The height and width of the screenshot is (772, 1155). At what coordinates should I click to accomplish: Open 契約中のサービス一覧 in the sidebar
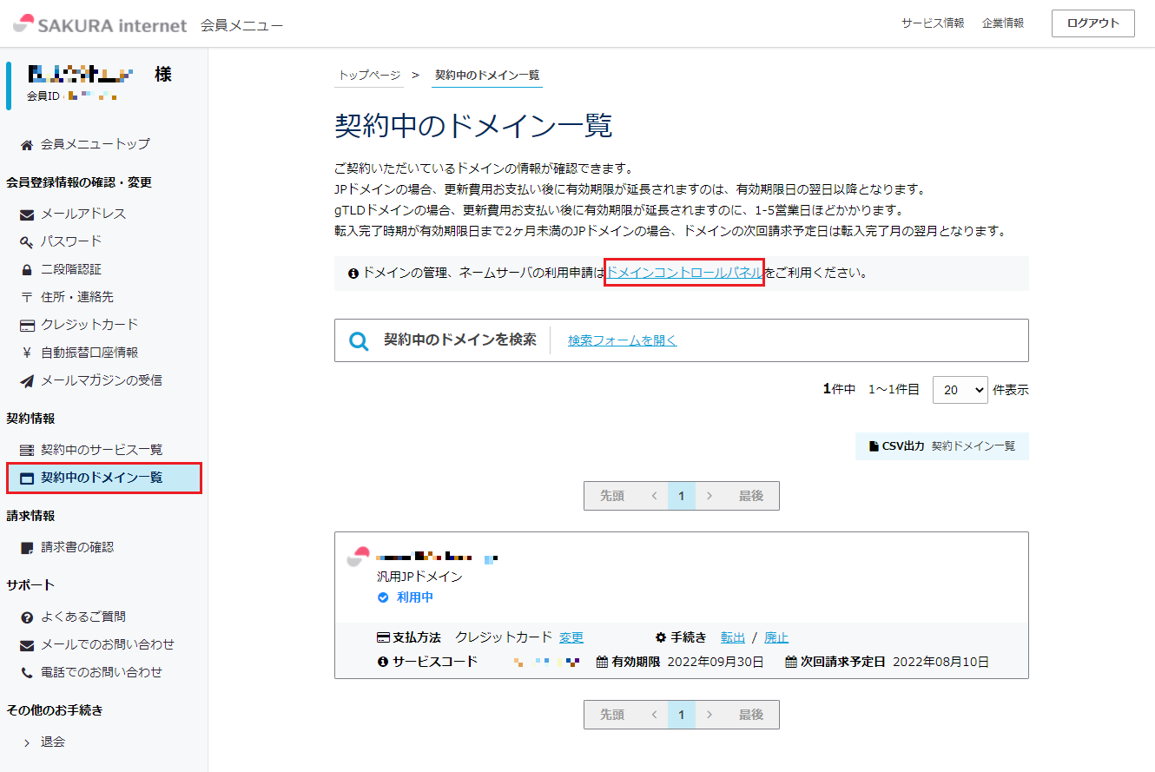pos(101,450)
